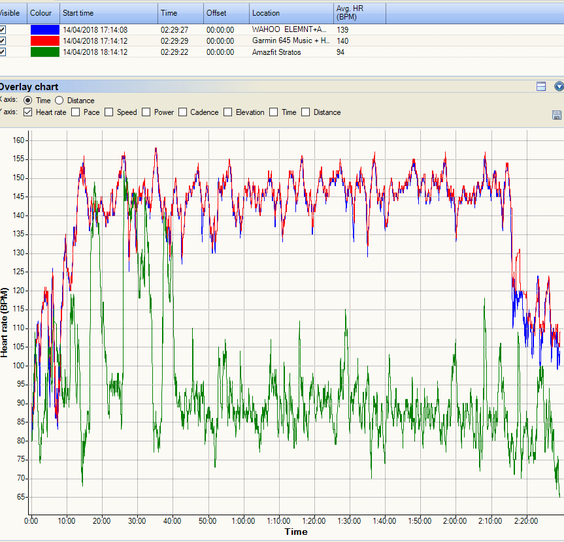Toggle visibility of the WAHOO ELEMNT row
The image size is (564, 542).
[3, 29]
